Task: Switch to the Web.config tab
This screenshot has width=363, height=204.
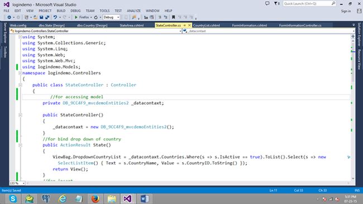Action: click(x=18, y=26)
